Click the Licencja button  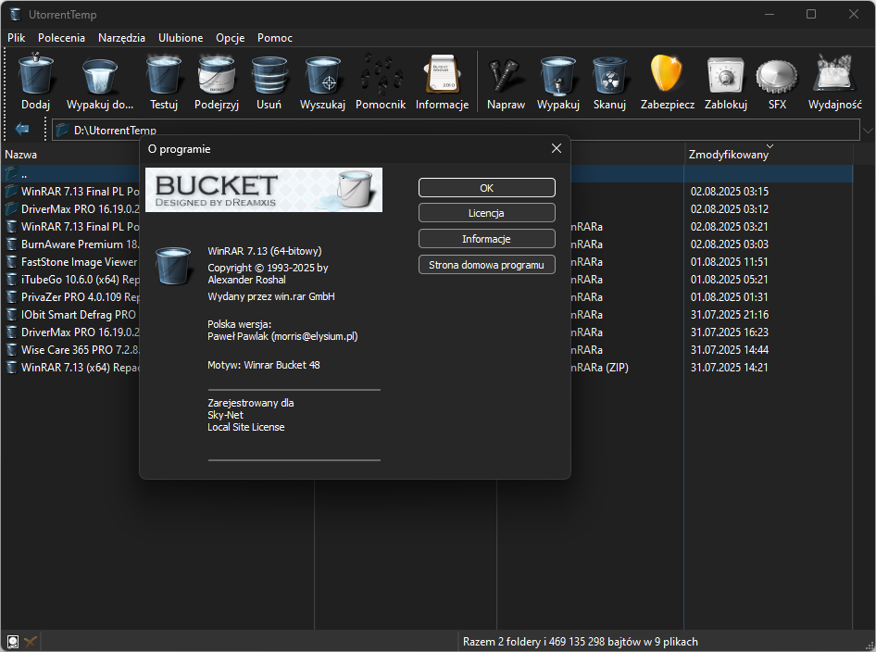486,213
